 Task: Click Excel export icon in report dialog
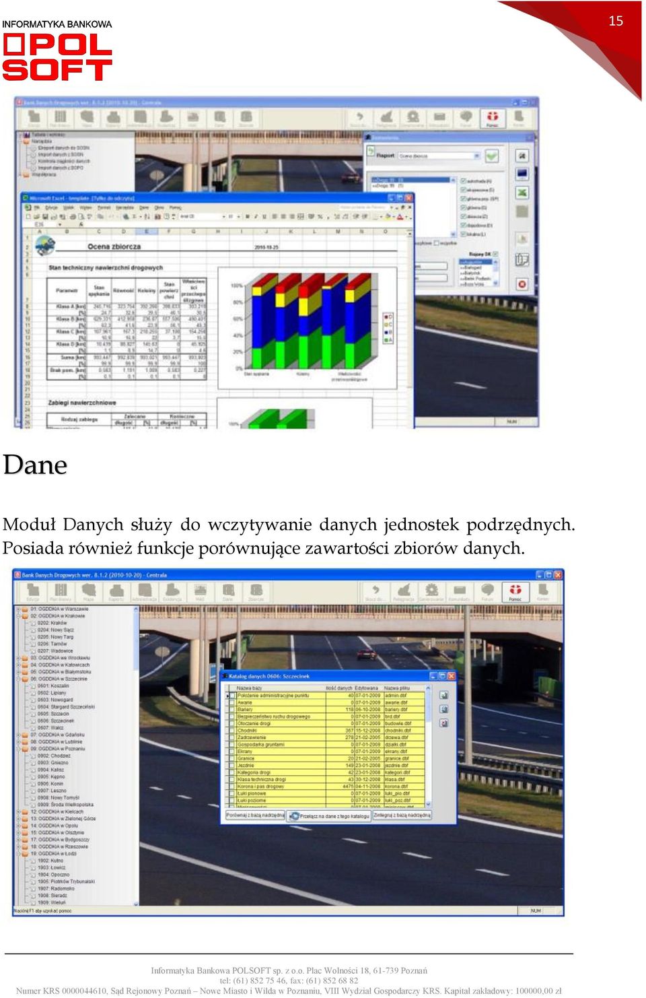[522, 193]
